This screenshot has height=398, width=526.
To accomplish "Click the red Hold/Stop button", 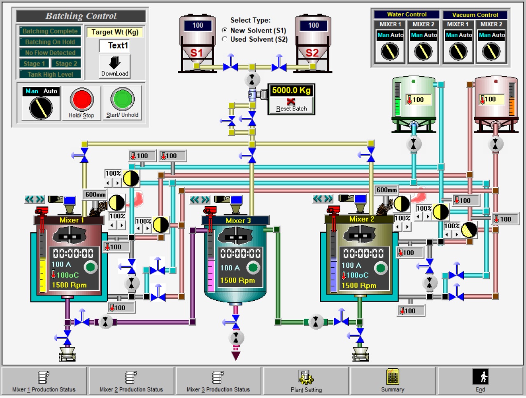I will point(81,99).
